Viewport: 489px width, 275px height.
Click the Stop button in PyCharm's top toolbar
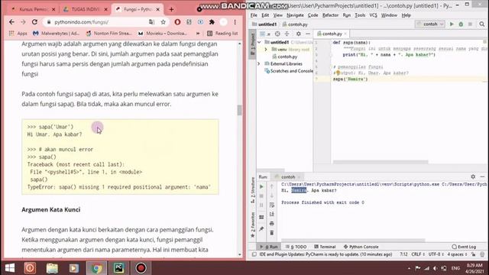pyautogui.click(x=471, y=24)
